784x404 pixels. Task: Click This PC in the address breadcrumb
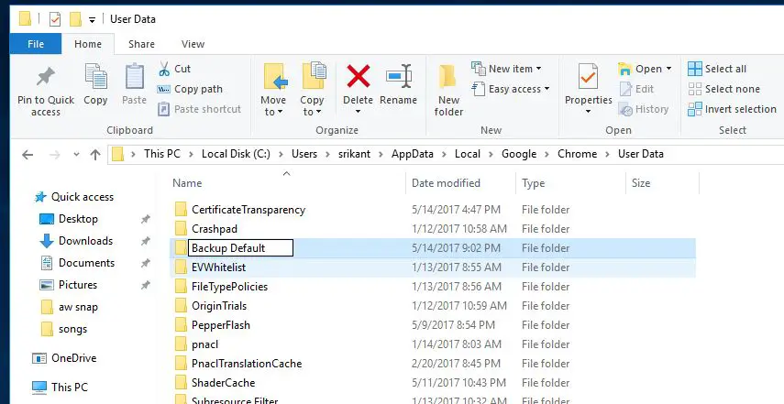click(162, 154)
